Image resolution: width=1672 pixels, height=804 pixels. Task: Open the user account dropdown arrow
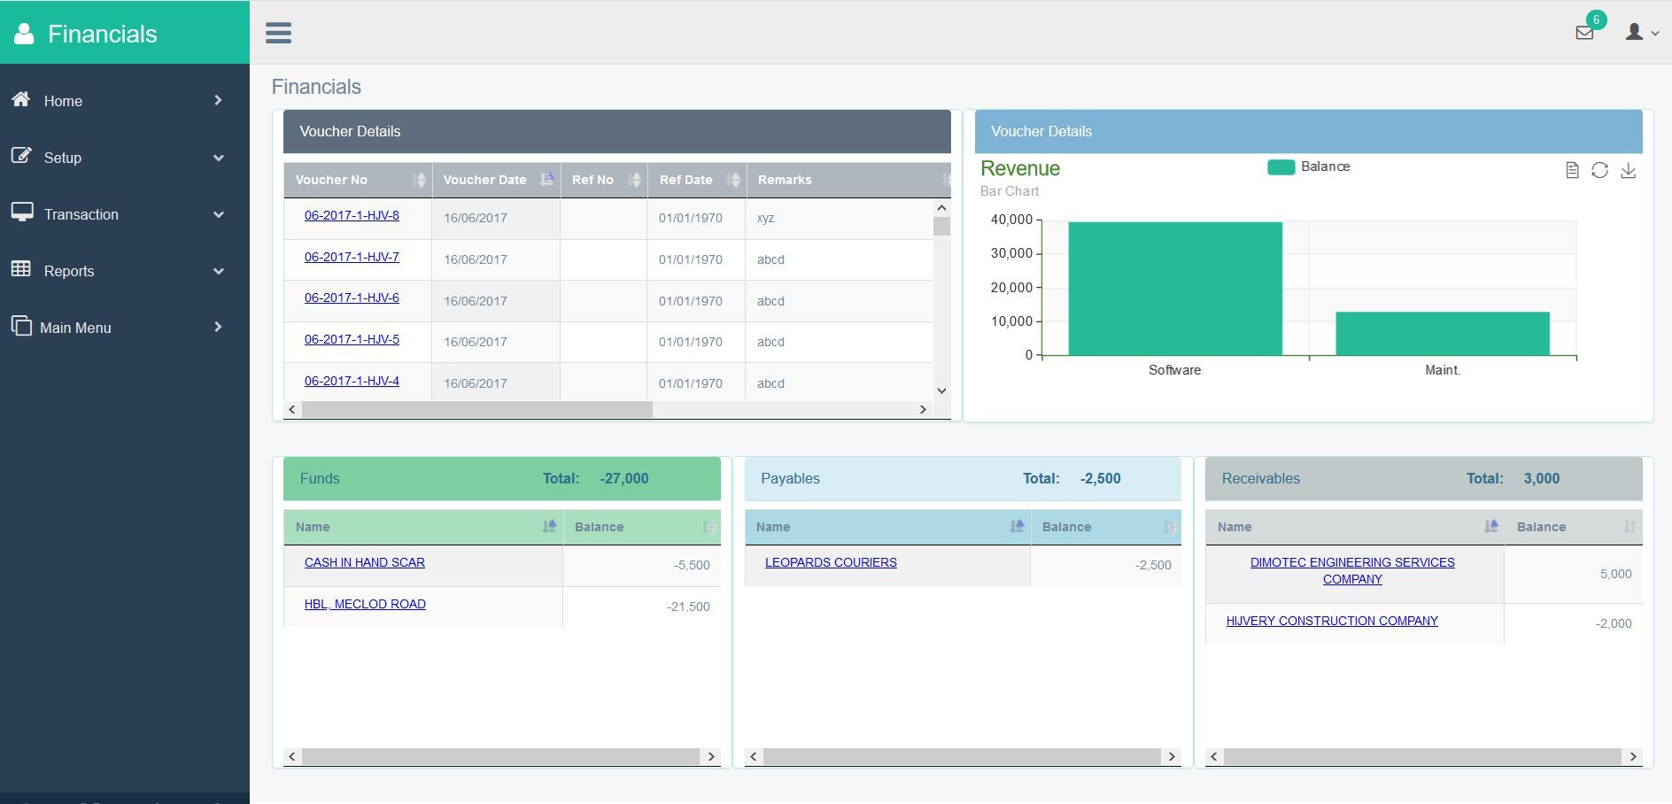(x=1654, y=34)
